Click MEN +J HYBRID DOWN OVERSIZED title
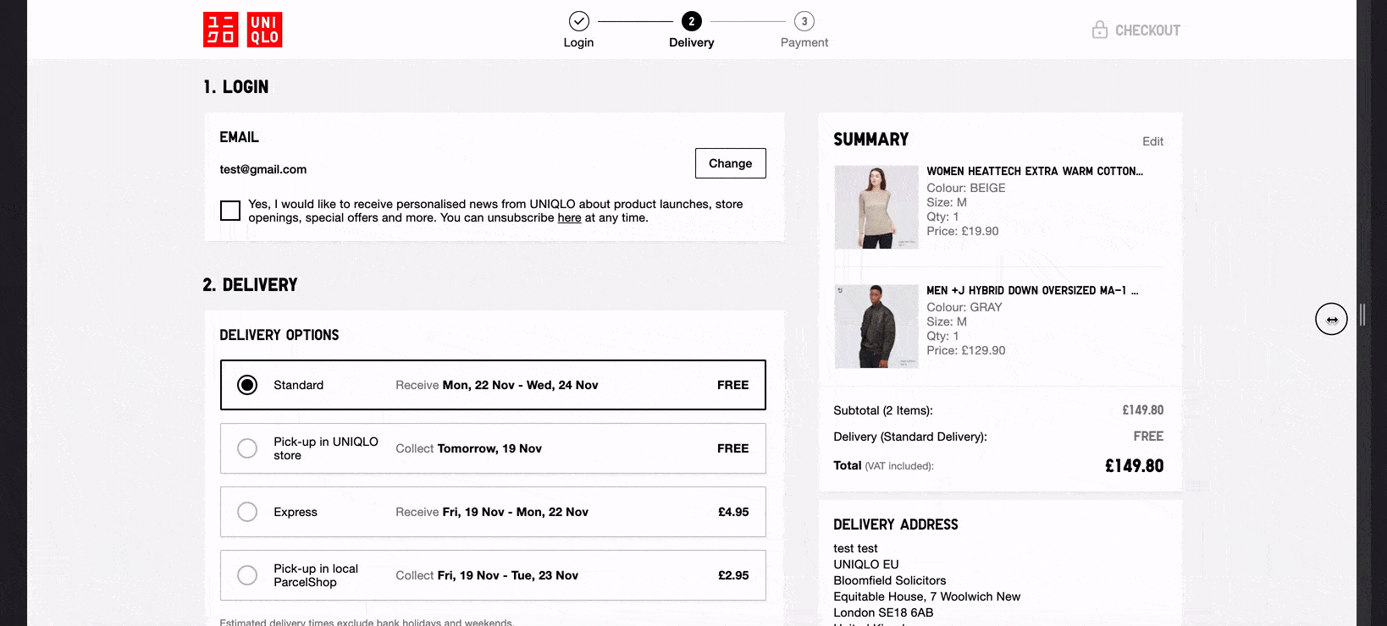 1032,290
